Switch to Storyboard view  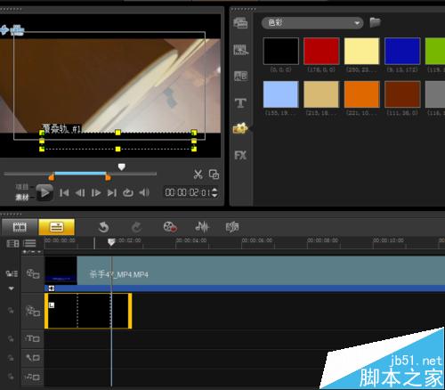coord(20,227)
